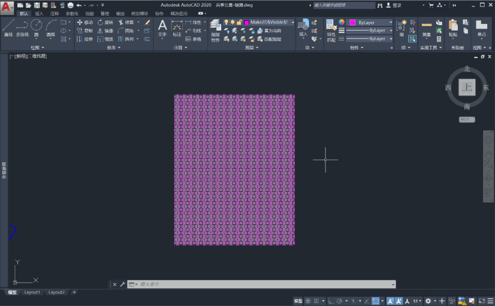Click Linear (线性) dimension button
The image size is (495, 306).
[x=193, y=22]
